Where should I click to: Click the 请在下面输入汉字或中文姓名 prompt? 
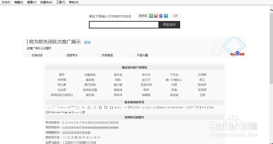(x=110, y=16)
